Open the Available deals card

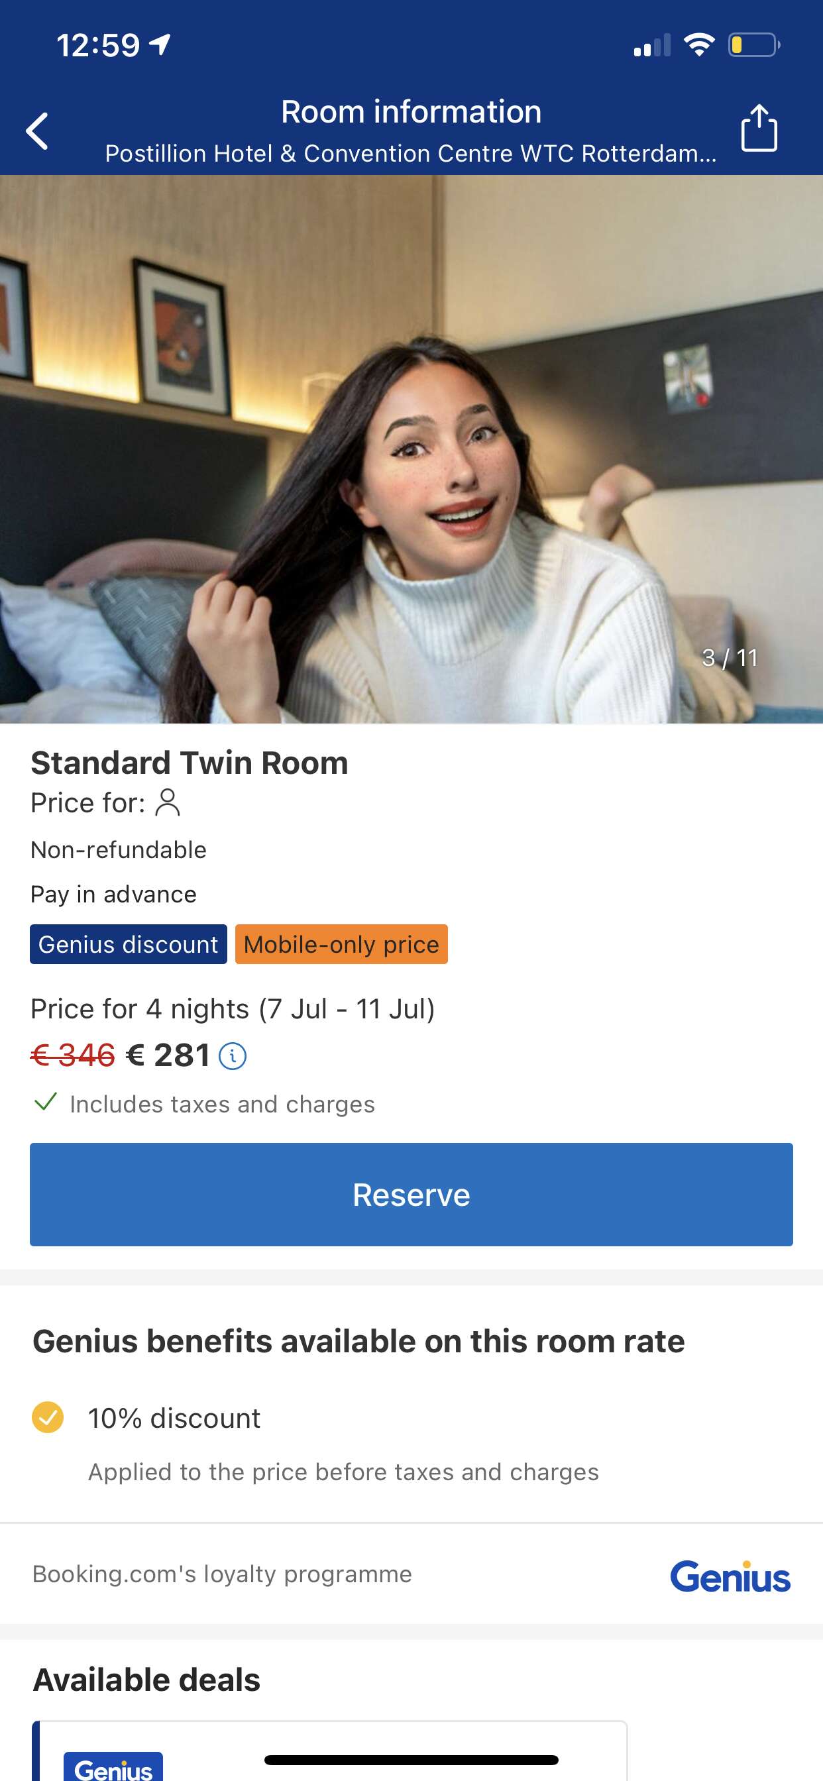click(x=330, y=1751)
